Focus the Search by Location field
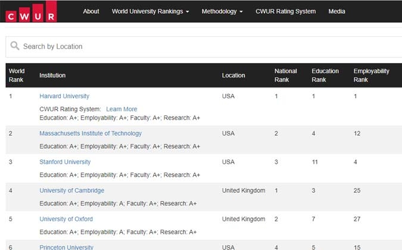Viewport: 402px width, 250px height. [204, 47]
